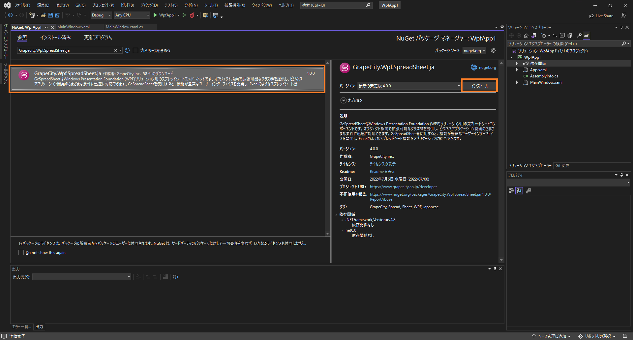
Task: Switch to the Git Changes tab
Action: [562, 166]
